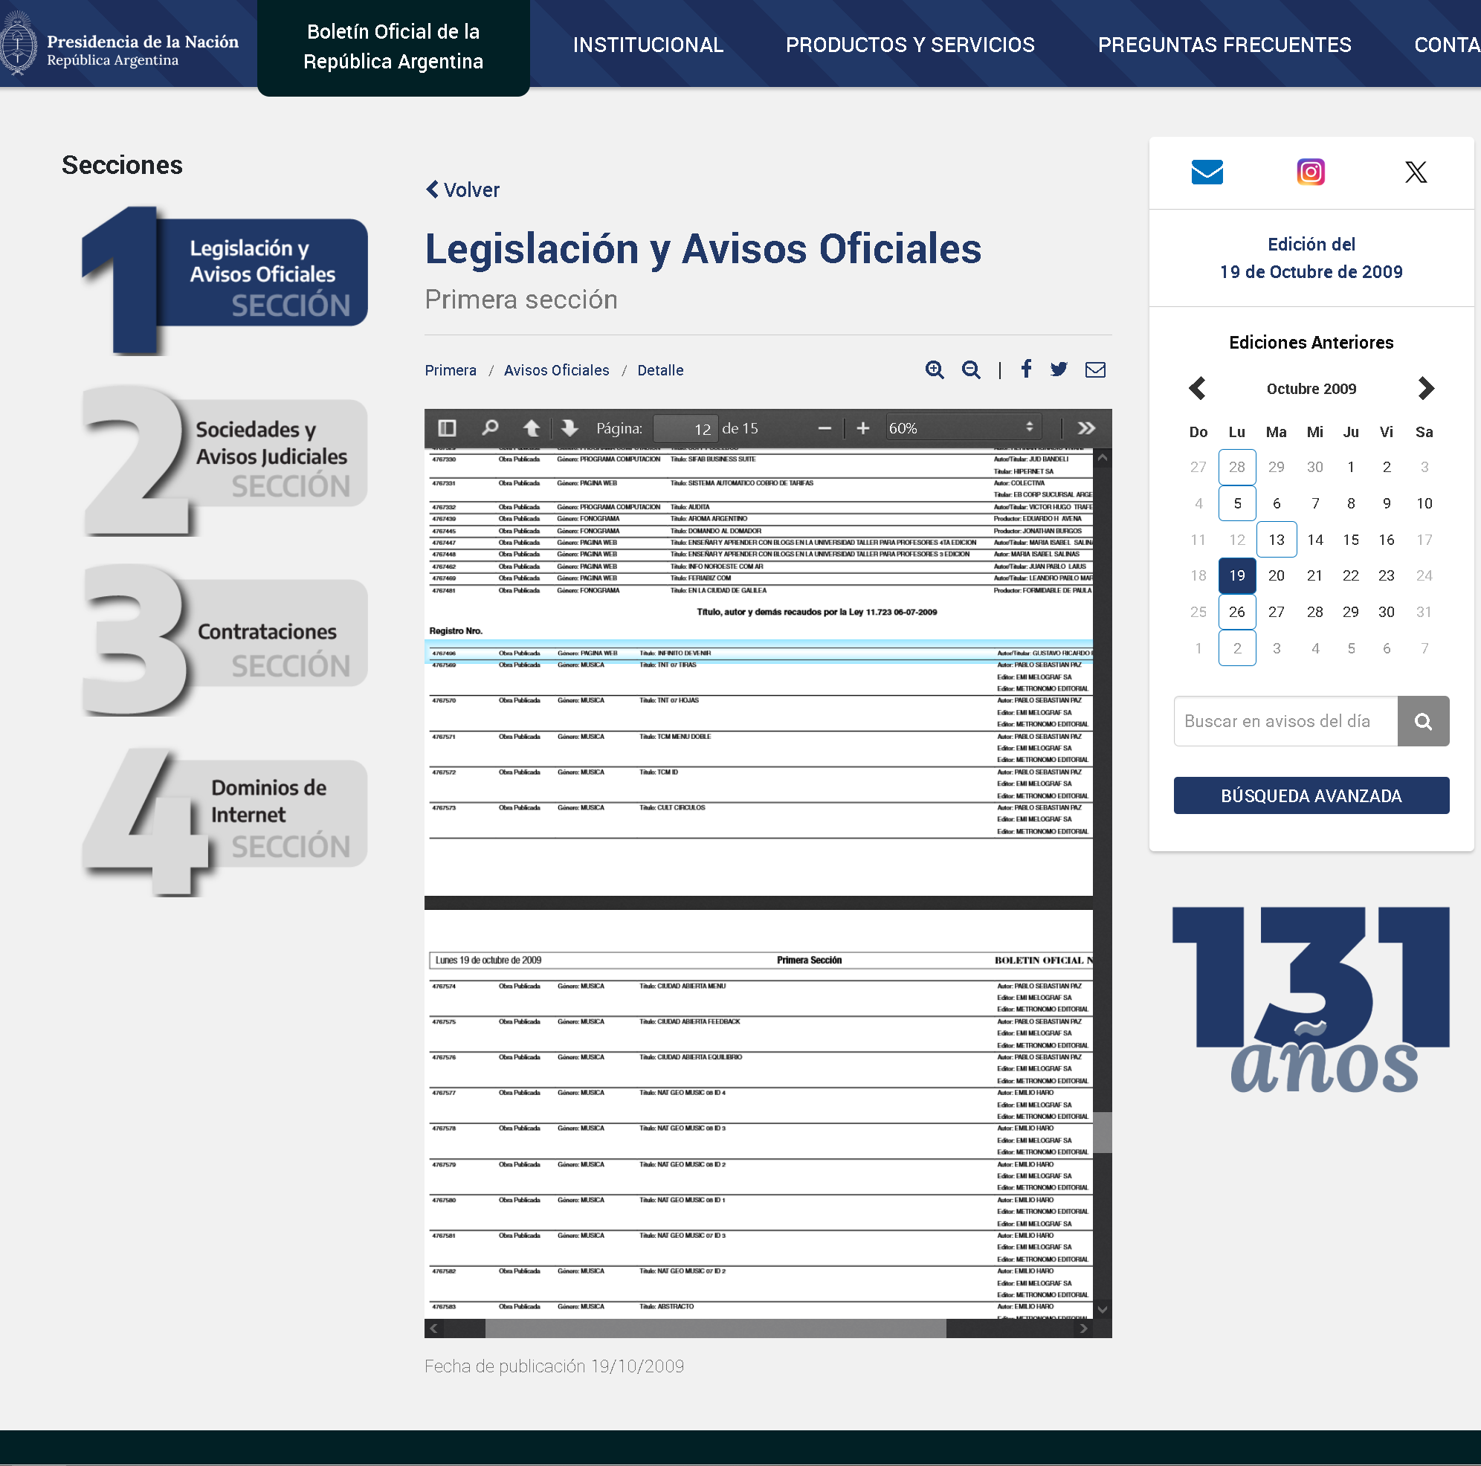Focus the Buscar en avisos del día field
The width and height of the screenshot is (1481, 1466).
tap(1285, 720)
